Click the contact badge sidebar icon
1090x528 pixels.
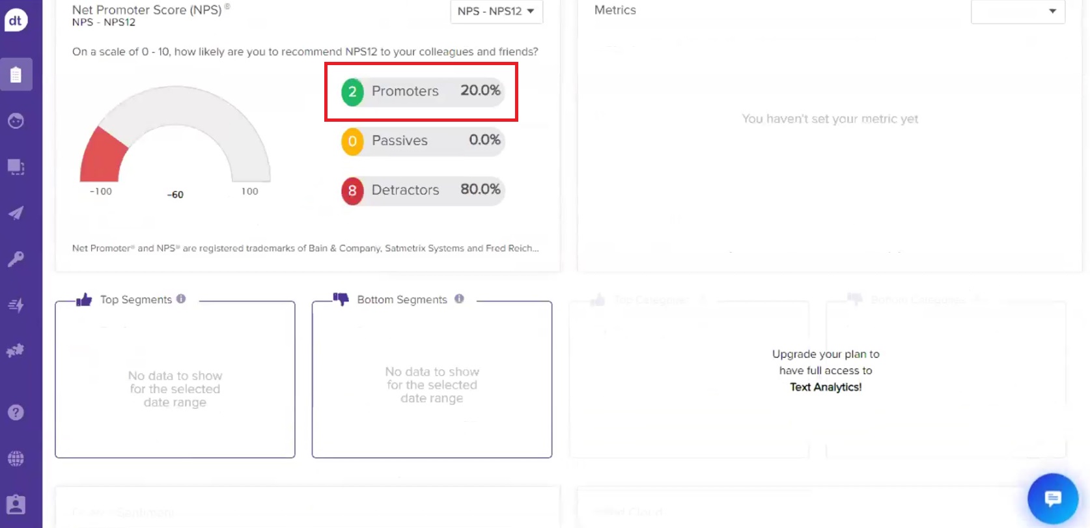coord(16,505)
